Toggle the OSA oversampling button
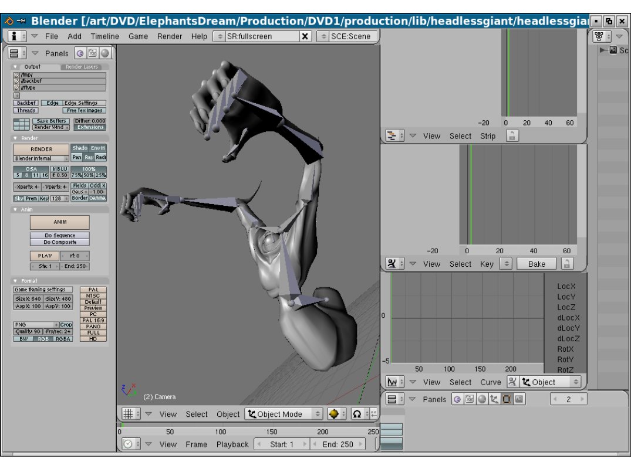The width and height of the screenshot is (631, 469). click(x=31, y=169)
